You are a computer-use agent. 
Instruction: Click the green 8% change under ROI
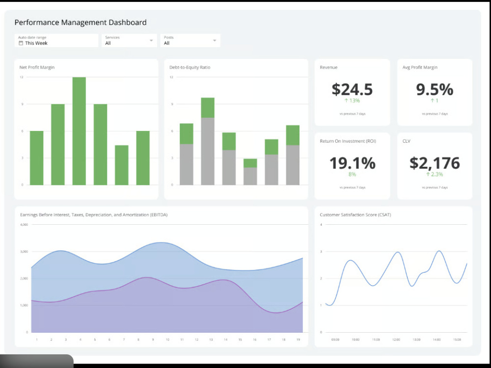tap(352, 174)
